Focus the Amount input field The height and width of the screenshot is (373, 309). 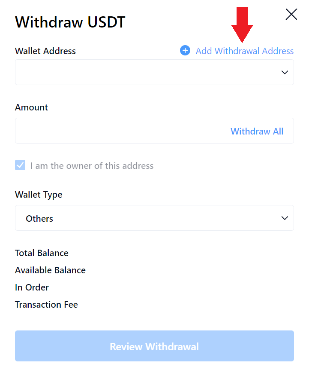pos(120,131)
